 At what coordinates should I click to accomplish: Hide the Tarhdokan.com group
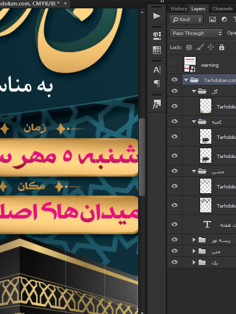175,79
